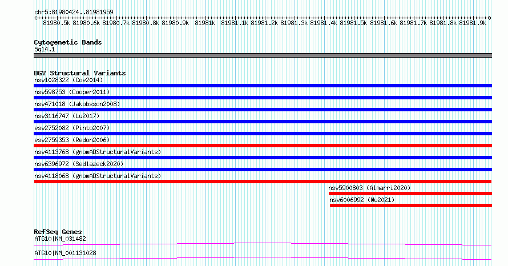Click the red bar for nsv5900803
508x266 pixels.
click(410, 194)
